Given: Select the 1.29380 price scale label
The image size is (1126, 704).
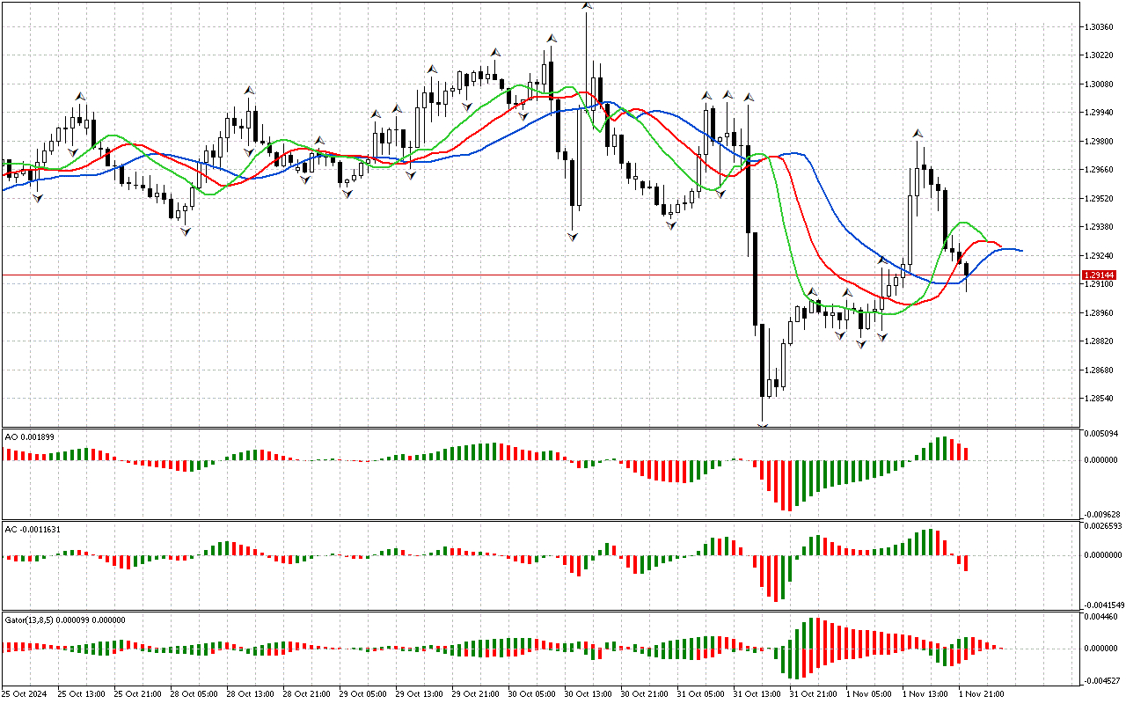Looking at the screenshot, I should pyautogui.click(x=1099, y=227).
